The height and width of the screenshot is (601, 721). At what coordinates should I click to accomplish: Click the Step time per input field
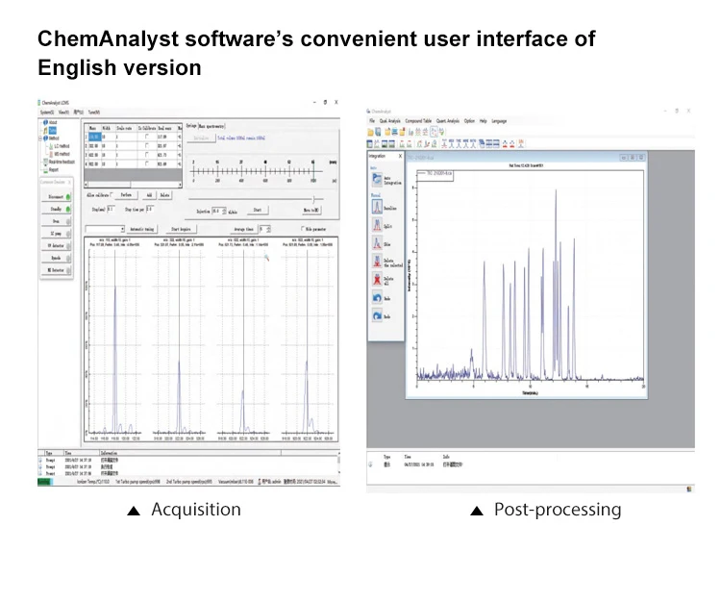pos(150,210)
